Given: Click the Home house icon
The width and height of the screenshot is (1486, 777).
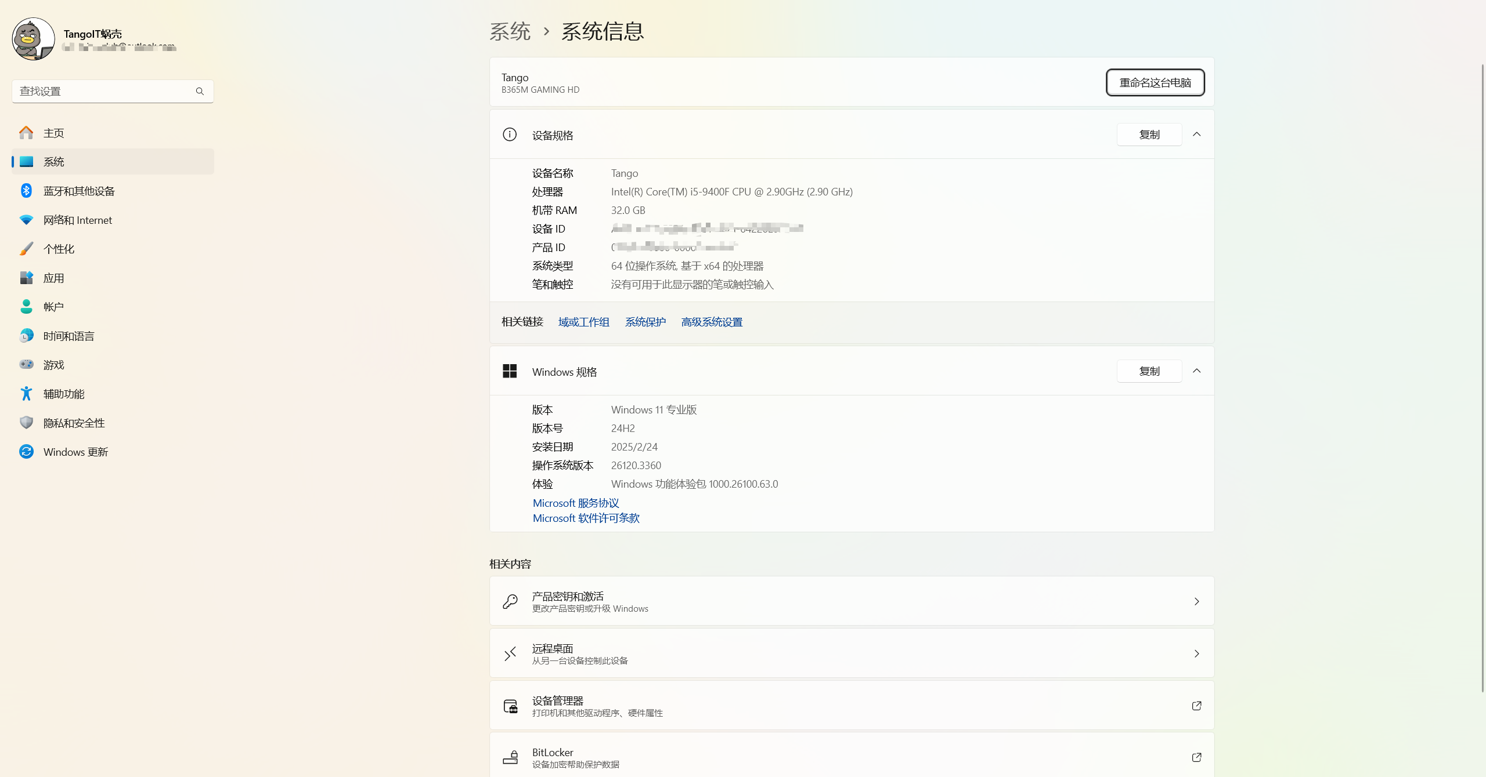Looking at the screenshot, I should tap(26, 133).
